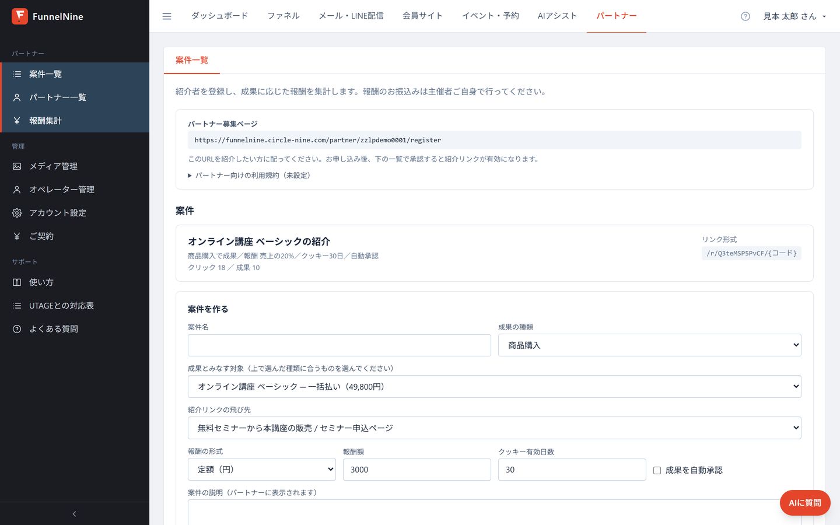
Task: Select the パートナー募集ページ URL text
Action: (318, 140)
